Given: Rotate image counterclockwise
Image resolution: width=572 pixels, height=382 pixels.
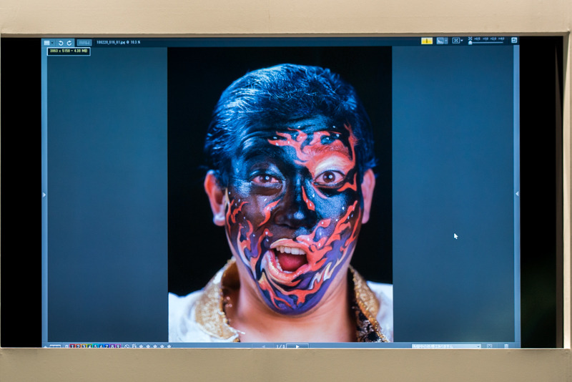Looking at the screenshot, I should pos(61,43).
